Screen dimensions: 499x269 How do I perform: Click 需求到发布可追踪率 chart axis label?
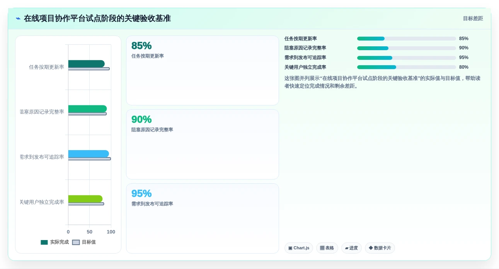click(x=42, y=157)
